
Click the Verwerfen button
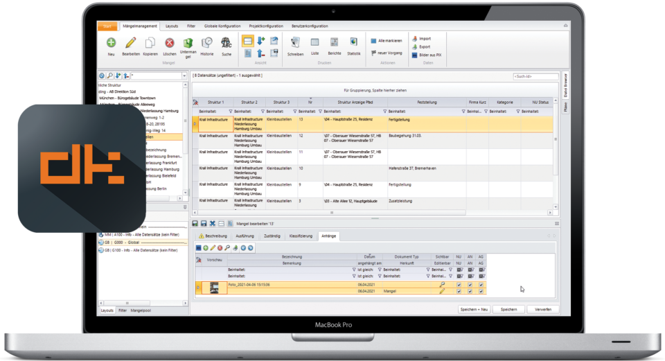[543, 310]
